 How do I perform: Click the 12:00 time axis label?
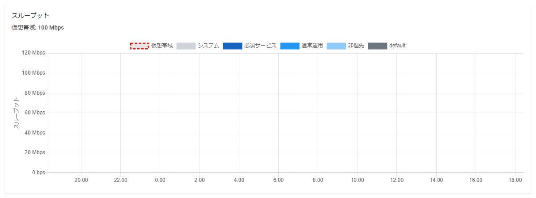pos(397,180)
